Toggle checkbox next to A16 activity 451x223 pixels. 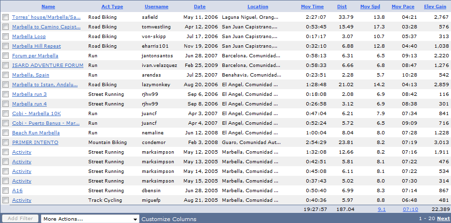5,191
